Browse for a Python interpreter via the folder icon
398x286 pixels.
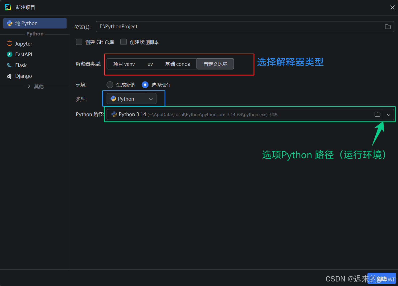(x=378, y=114)
